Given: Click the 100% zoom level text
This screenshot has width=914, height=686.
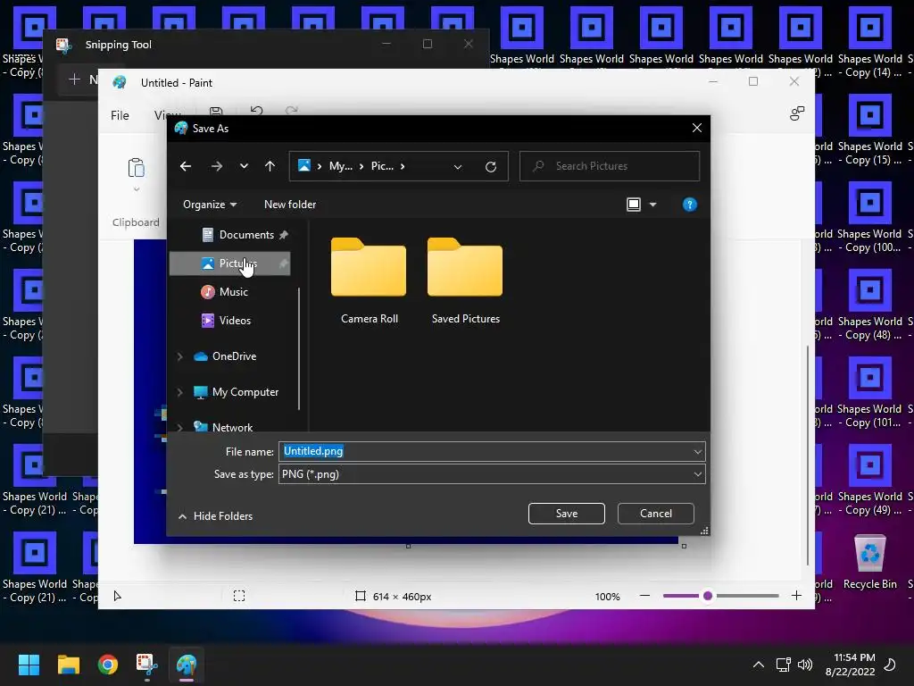Looking at the screenshot, I should point(607,597).
